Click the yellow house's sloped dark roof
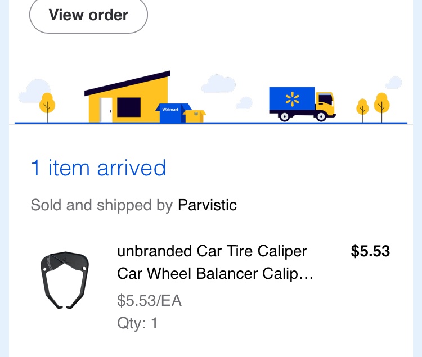422x357 pixels. click(128, 83)
